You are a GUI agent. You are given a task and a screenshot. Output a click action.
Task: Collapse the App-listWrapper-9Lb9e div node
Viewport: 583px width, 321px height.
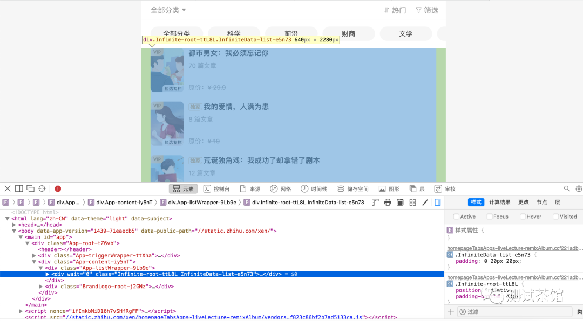(x=40, y=268)
